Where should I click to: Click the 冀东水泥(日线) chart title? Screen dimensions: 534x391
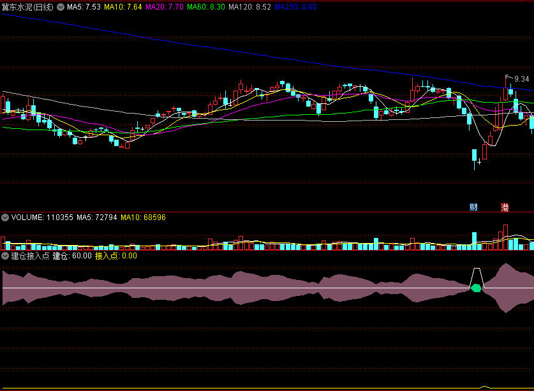click(x=27, y=7)
